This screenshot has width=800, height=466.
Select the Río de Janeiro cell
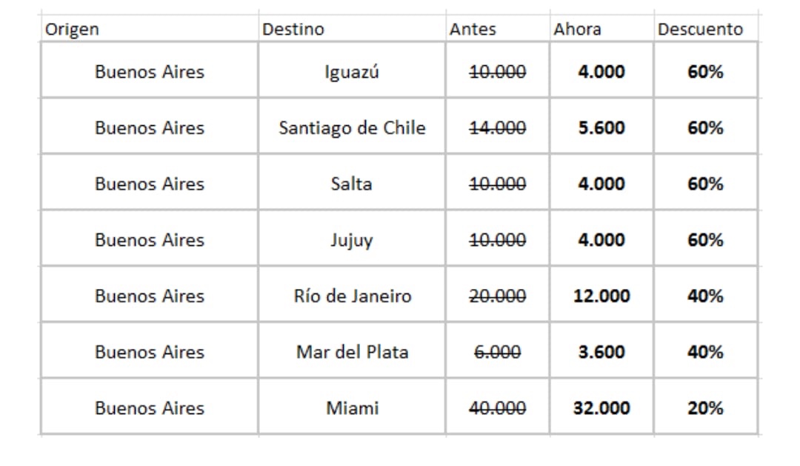[352, 295]
